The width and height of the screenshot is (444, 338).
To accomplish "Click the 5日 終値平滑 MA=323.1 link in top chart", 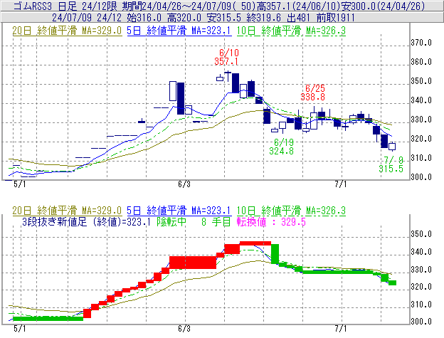I will [179, 31].
